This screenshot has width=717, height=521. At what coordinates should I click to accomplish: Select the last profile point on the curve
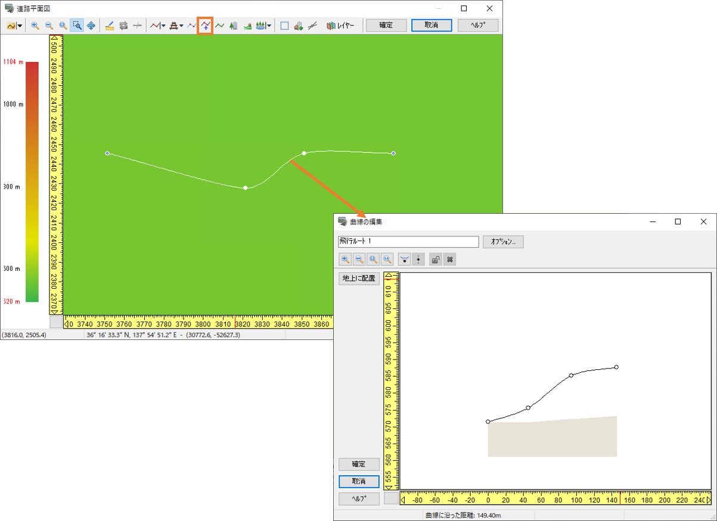point(616,367)
